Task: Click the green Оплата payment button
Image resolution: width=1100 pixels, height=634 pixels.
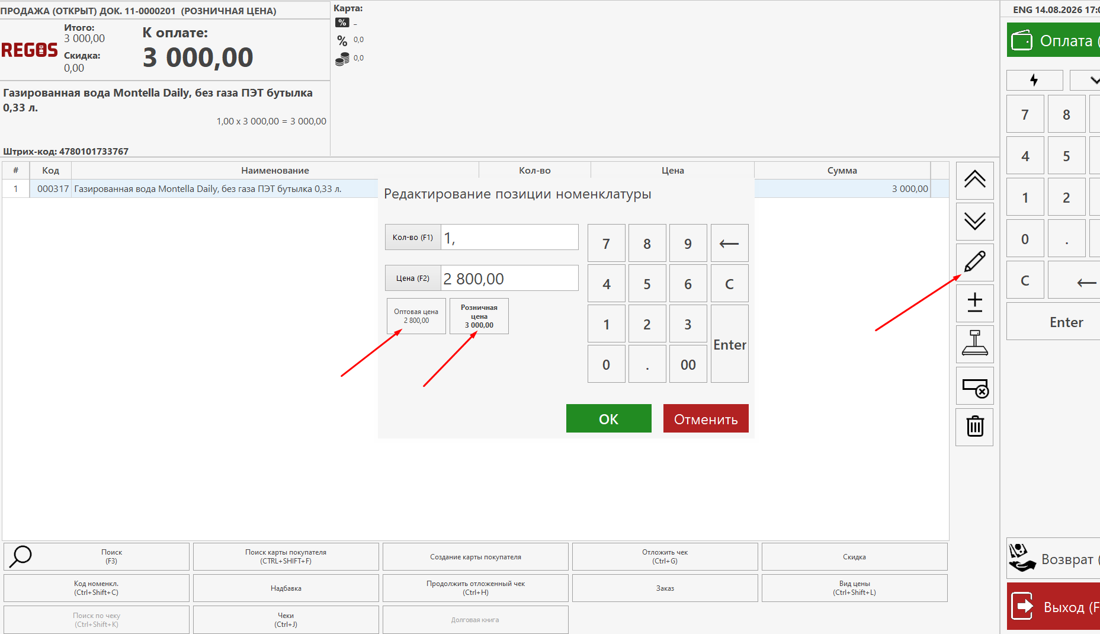Action: coord(1053,40)
